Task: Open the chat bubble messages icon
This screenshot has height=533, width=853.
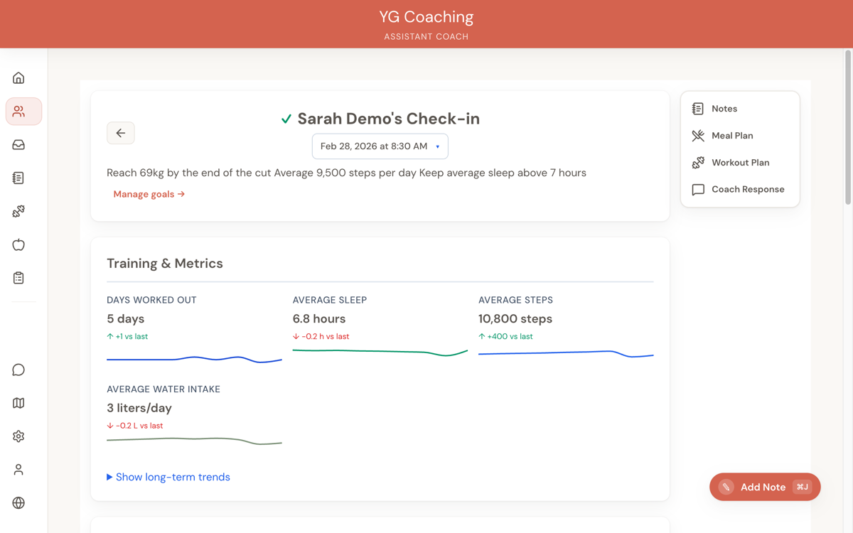Action: 18,370
